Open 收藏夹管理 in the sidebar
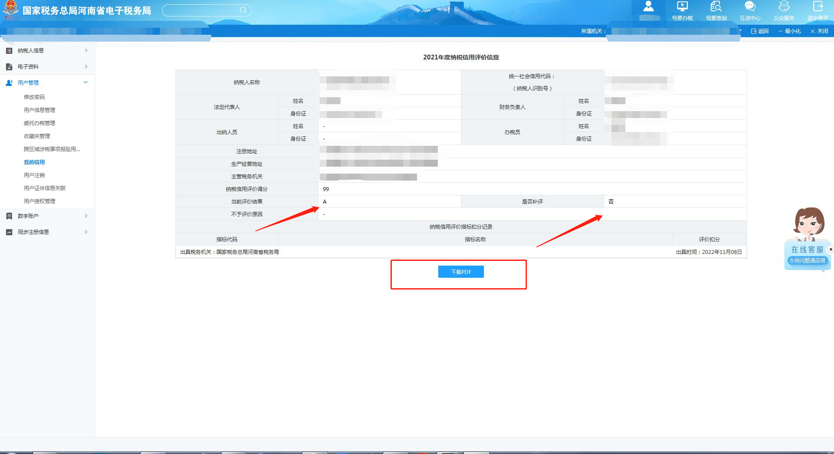 (37, 136)
